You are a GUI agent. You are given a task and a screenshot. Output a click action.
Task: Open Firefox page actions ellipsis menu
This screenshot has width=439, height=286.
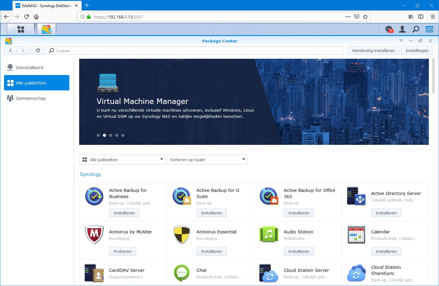click(348, 17)
